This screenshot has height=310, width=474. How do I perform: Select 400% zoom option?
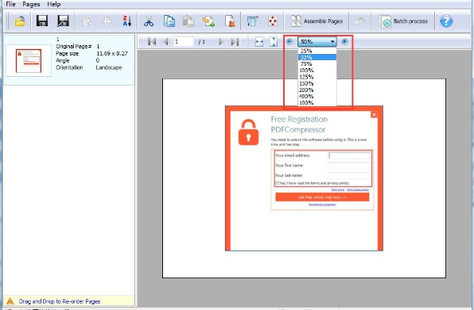coord(317,97)
